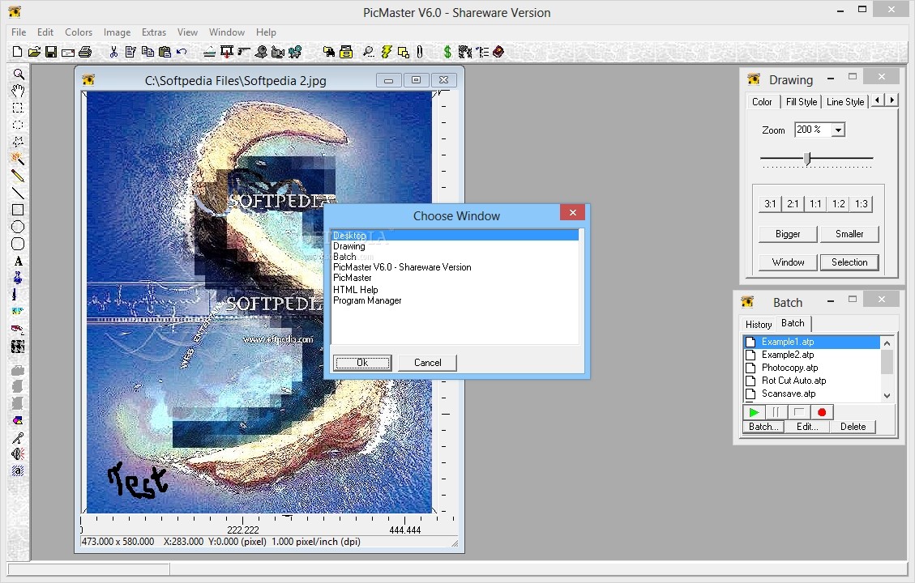
Task: Select the Hand pan tool
Action: pos(18,91)
